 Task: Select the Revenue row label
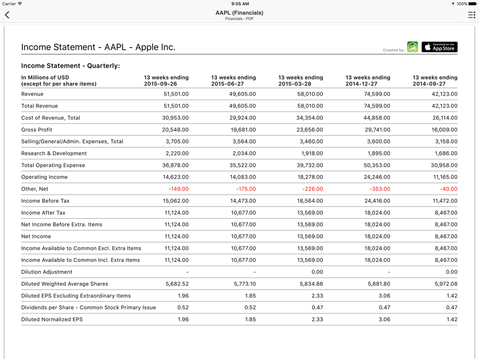(32, 94)
